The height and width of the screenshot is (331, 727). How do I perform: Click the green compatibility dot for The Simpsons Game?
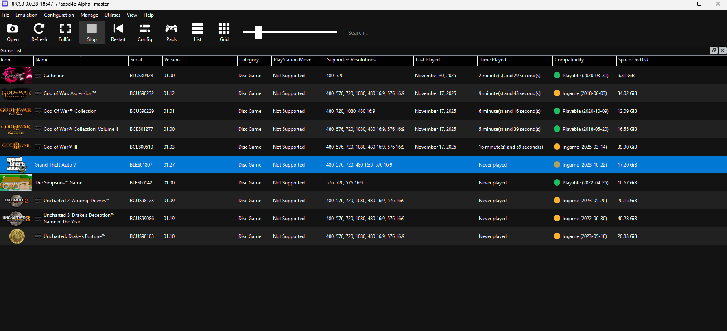click(x=557, y=182)
